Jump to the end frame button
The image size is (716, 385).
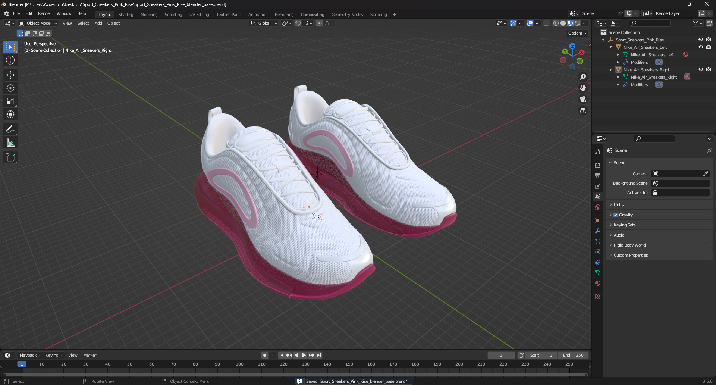tap(319, 355)
